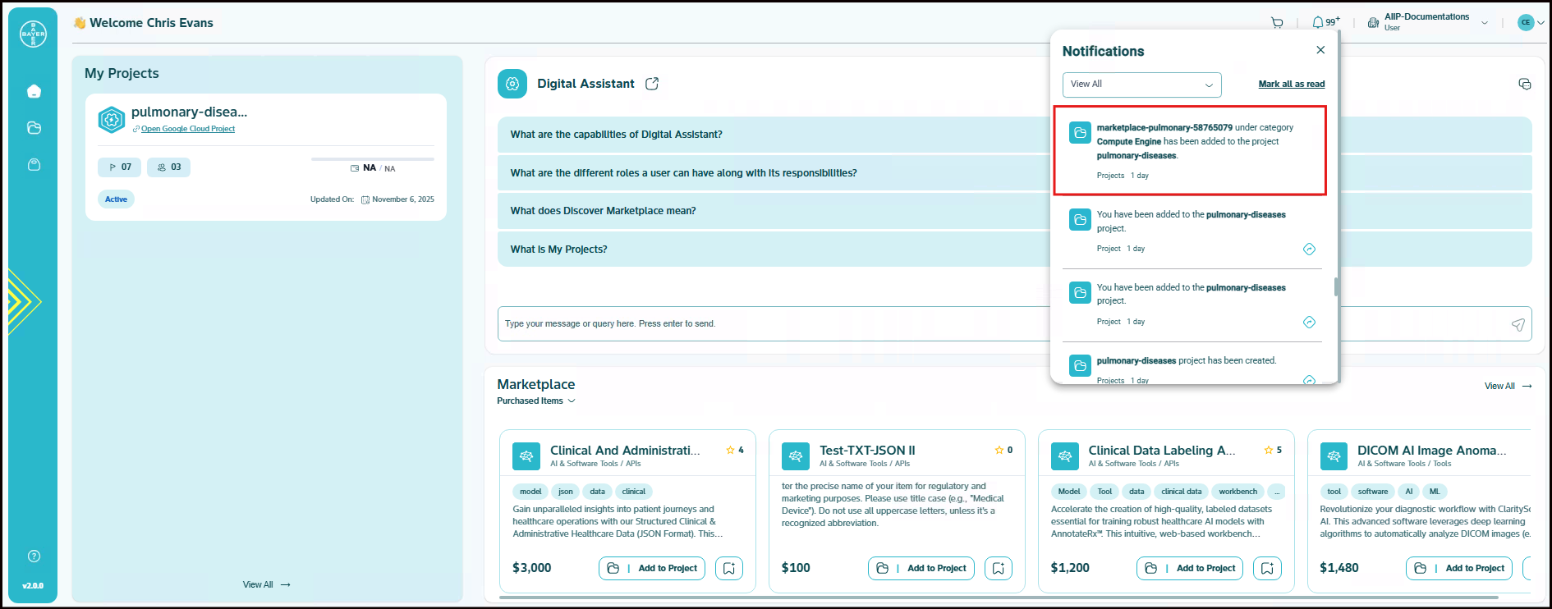This screenshot has width=1552, height=609.
Task: Expand the View All notifications filter dropdown
Action: coord(1141,85)
